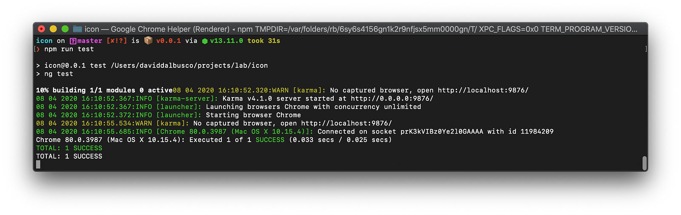Click the green Node hexagon icon
681x215 pixels.
(205, 41)
